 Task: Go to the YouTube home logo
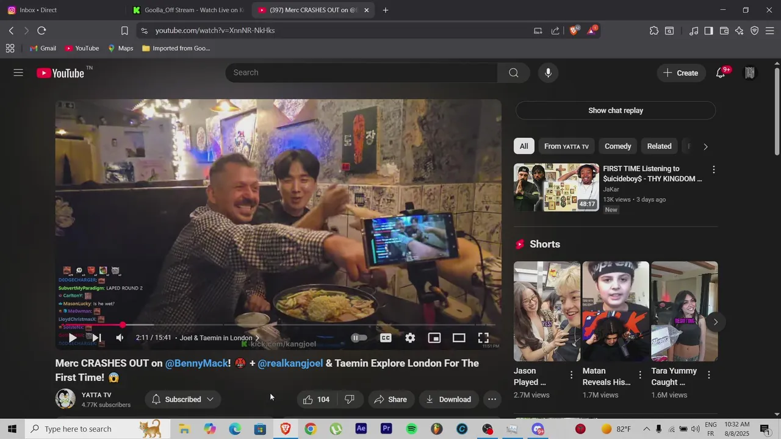pos(60,73)
